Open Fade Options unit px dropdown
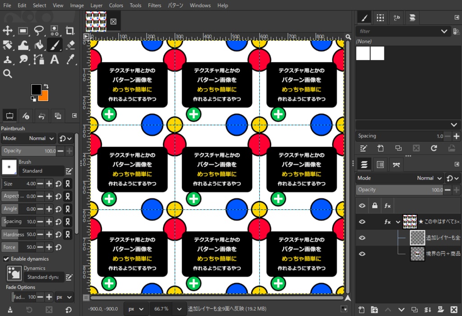 [64, 297]
